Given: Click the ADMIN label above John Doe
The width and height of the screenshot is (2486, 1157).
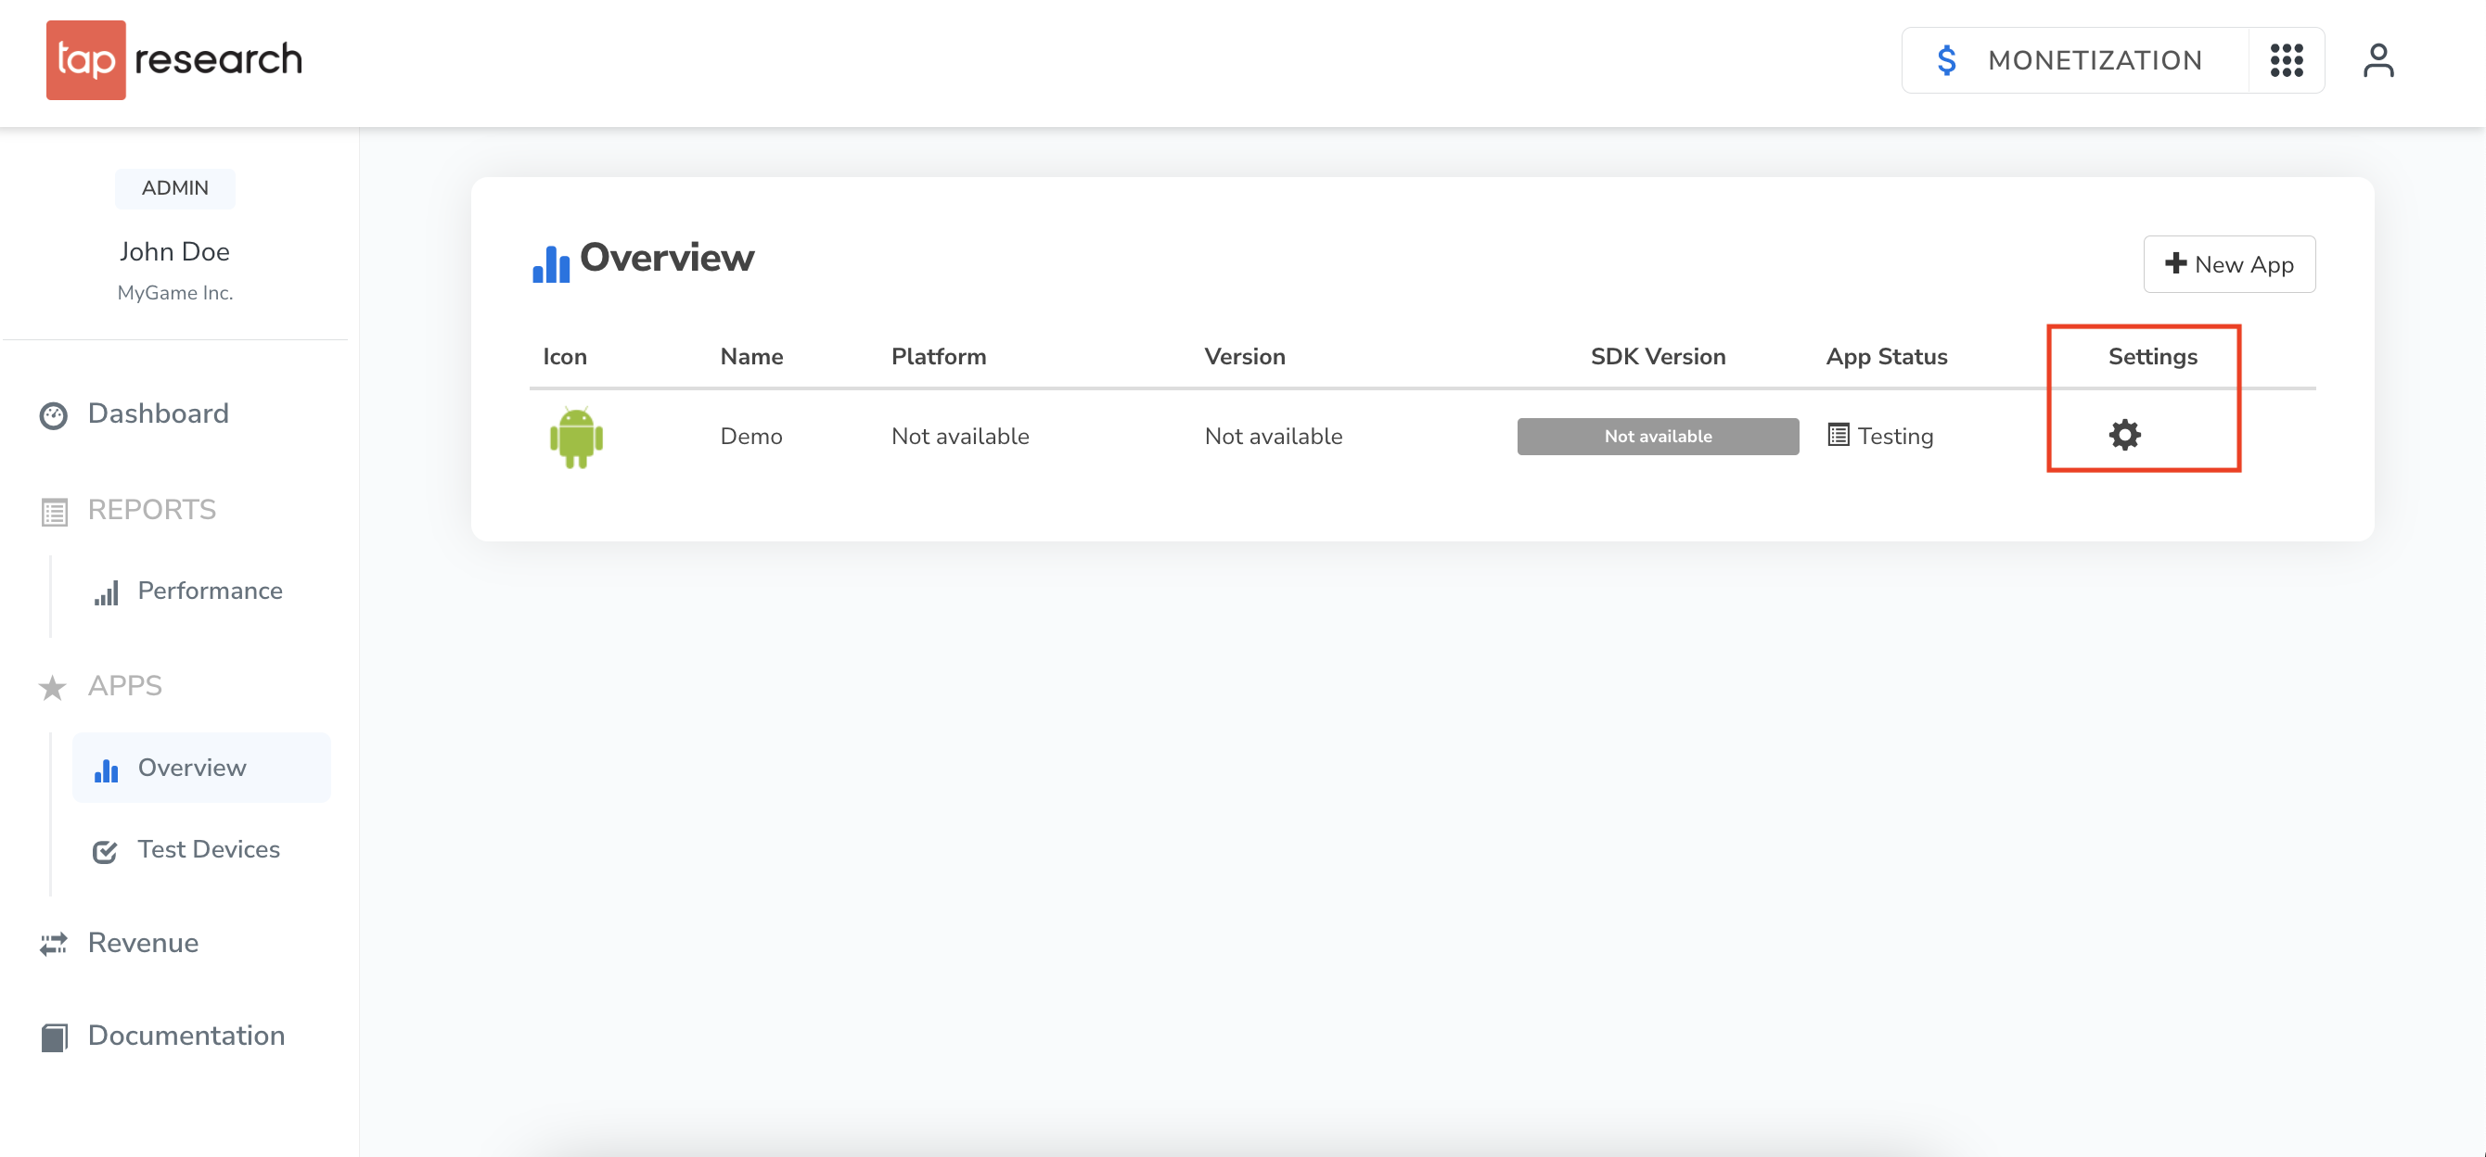Looking at the screenshot, I should 174,188.
